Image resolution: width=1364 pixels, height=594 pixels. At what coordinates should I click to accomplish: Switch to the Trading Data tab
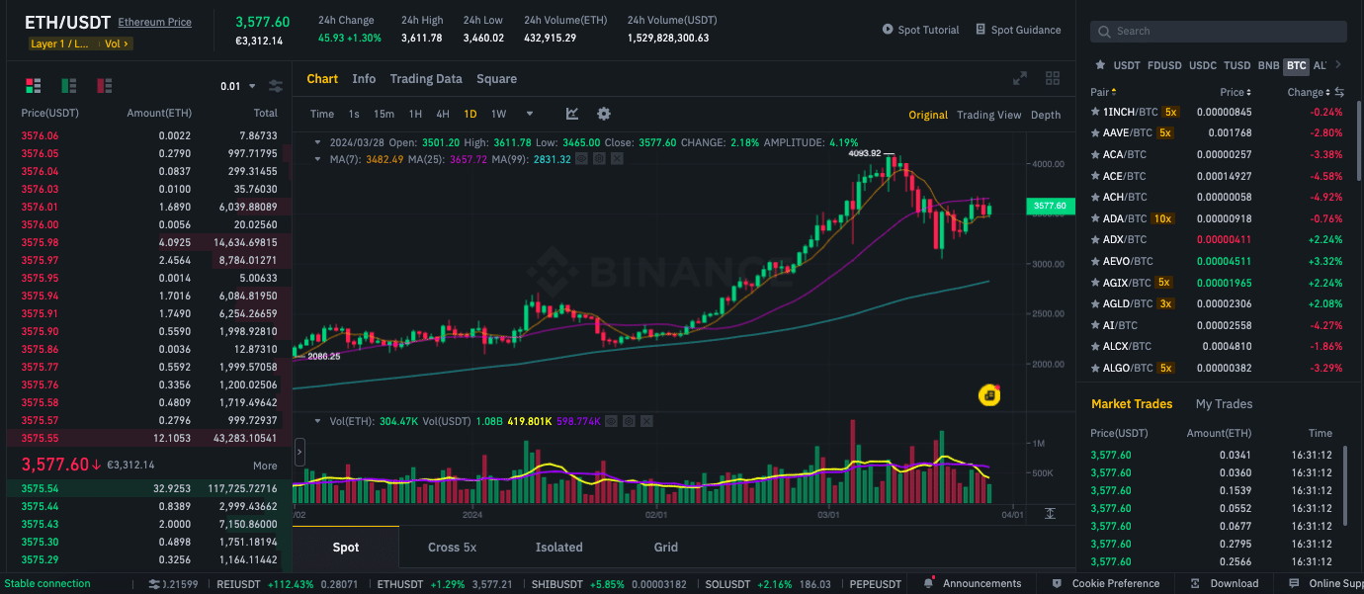click(x=426, y=78)
